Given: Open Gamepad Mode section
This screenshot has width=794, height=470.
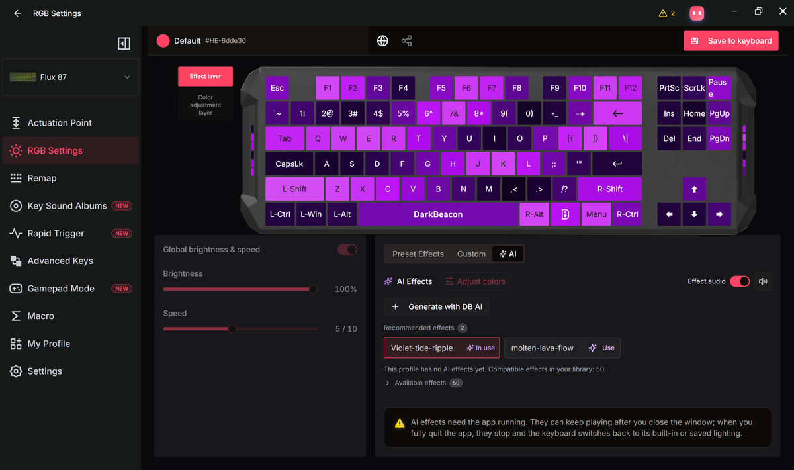Looking at the screenshot, I should (71, 289).
